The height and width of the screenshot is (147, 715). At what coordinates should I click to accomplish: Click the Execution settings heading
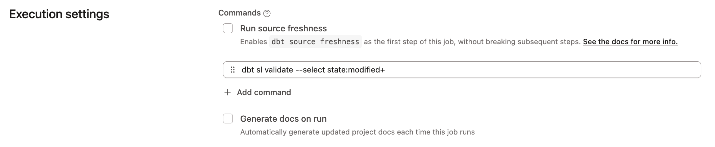pyautogui.click(x=59, y=14)
